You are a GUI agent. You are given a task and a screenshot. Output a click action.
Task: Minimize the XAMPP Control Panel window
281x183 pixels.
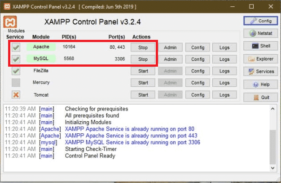coord(233,7)
